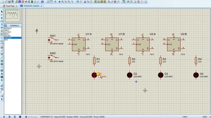211x118 pixels.
Task: Toggle the grid display toolbar icon
Action: point(51,2)
